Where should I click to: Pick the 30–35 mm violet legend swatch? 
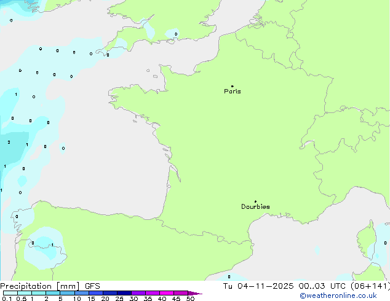tap(138, 293)
